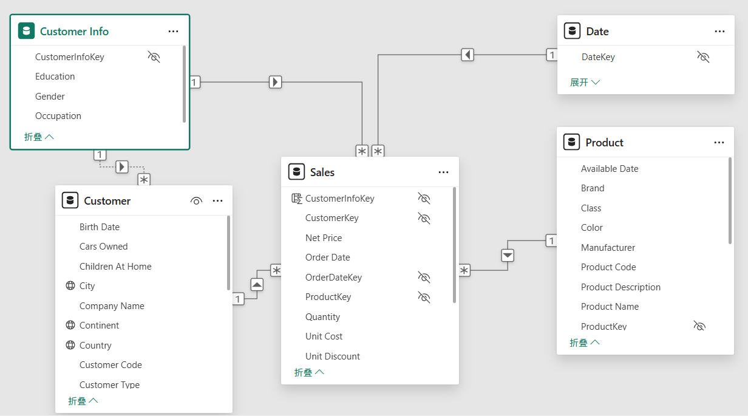Click the Sales table scrollbar
Screen dimensions: 748x416
click(454, 245)
